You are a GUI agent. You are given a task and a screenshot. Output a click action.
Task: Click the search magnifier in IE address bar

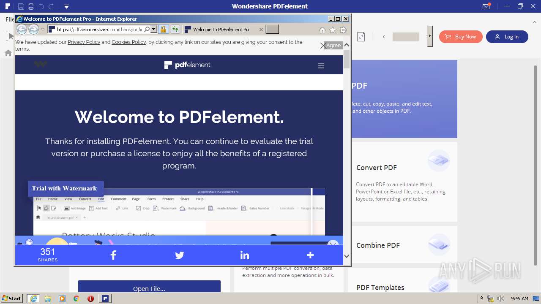147,30
